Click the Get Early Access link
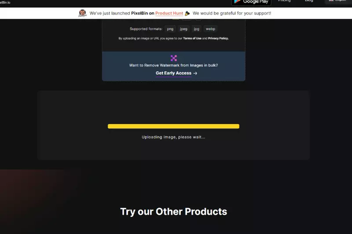This screenshot has height=234, width=352. tap(173, 73)
